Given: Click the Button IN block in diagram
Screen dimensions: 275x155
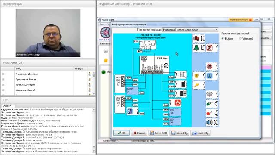Looking at the screenshot, I should [x=132, y=91].
